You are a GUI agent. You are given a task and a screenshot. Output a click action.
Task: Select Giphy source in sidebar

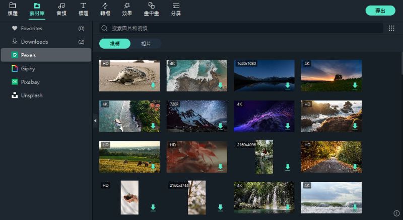(46, 68)
